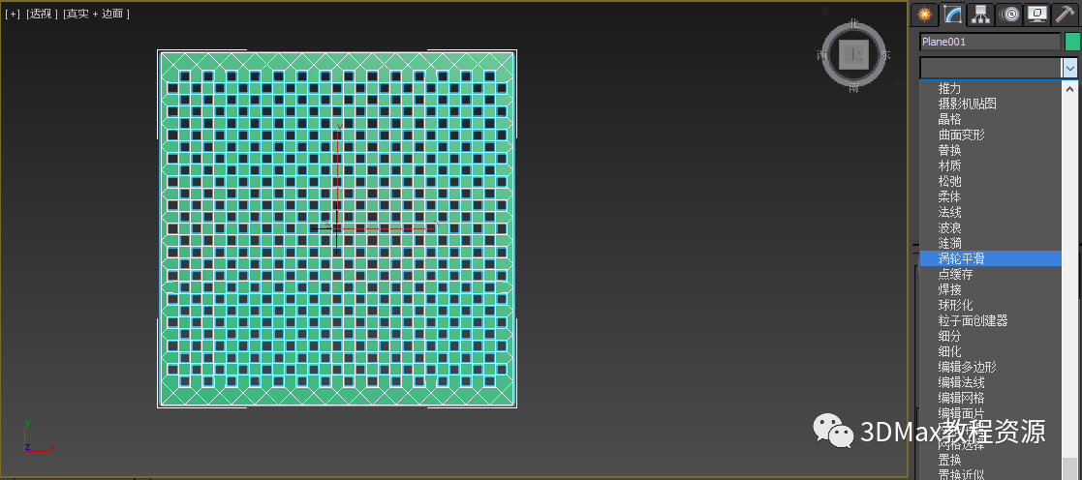Add the 编辑多边形 modifier

click(x=990, y=367)
